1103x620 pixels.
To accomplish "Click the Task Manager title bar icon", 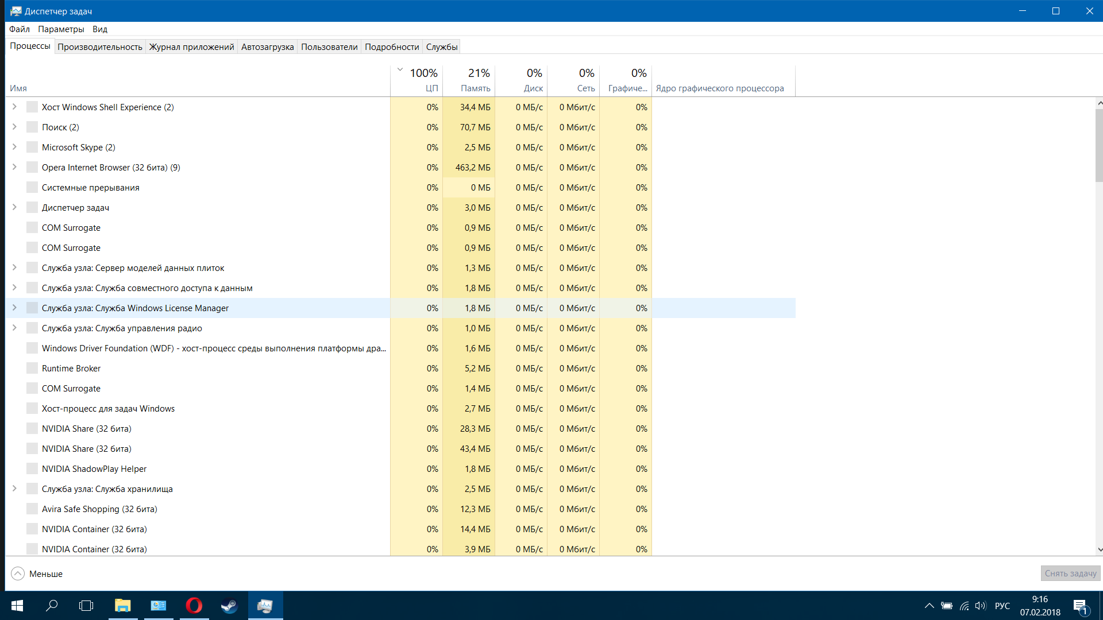I will pos(16,11).
